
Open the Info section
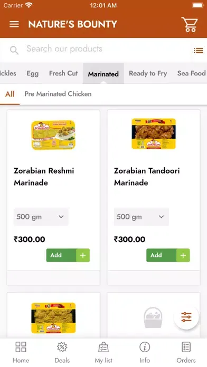click(x=145, y=352)
